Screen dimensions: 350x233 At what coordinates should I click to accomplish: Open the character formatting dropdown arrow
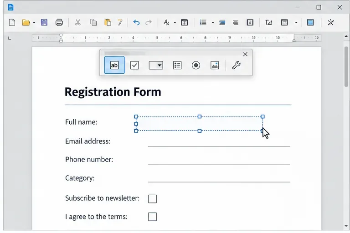[x=175, y=22]
